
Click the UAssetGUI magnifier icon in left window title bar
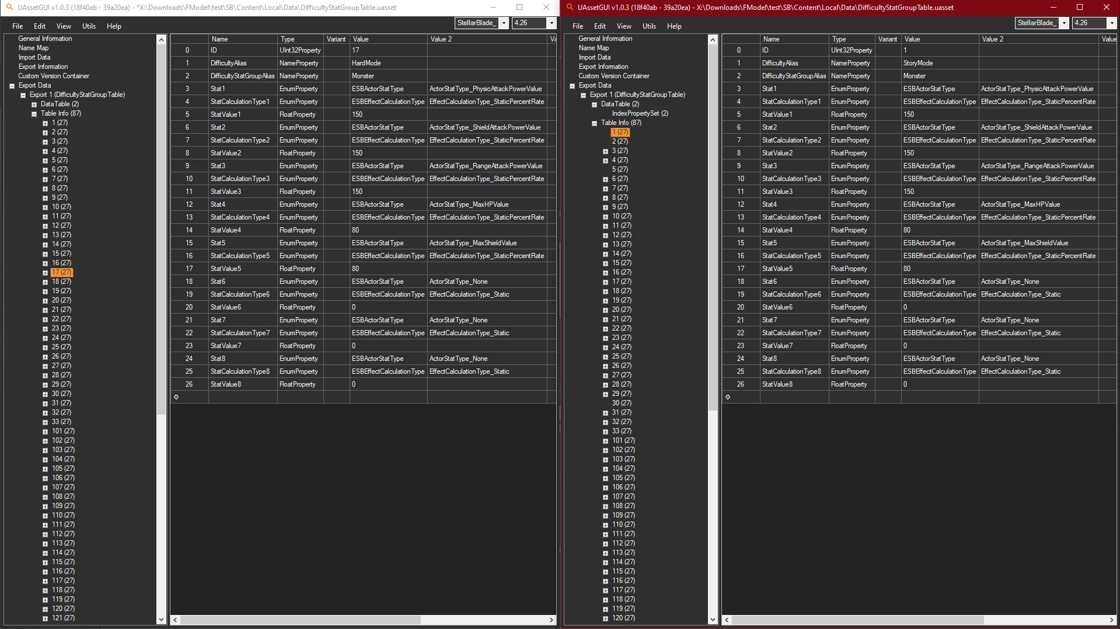pyautogui.click(x=9, y=8)
